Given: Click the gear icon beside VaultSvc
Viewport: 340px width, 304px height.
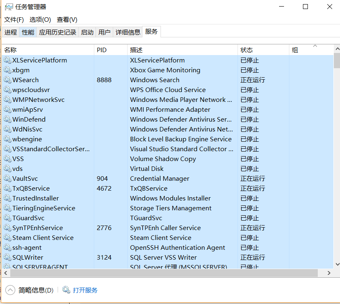Looking at the screenshot, I should point(7,178).
